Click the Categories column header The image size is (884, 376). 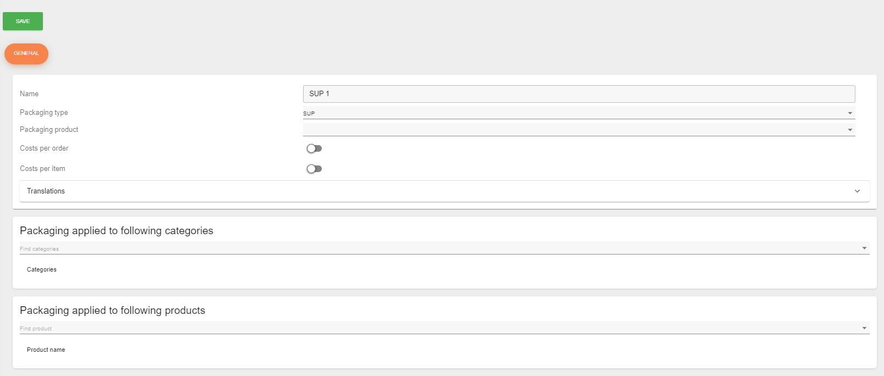pyautogui.click(x=42, y=270)
